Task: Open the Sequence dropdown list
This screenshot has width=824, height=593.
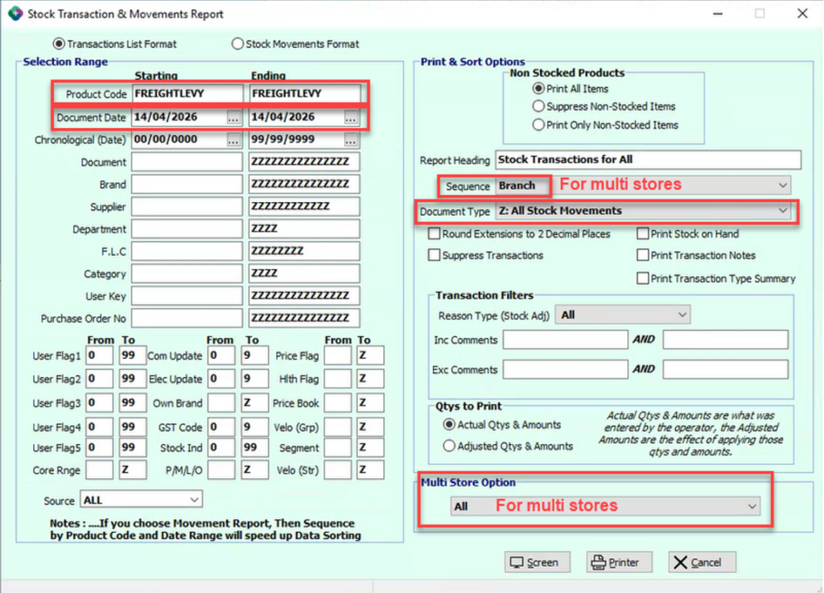Action: tap(784, 186)
